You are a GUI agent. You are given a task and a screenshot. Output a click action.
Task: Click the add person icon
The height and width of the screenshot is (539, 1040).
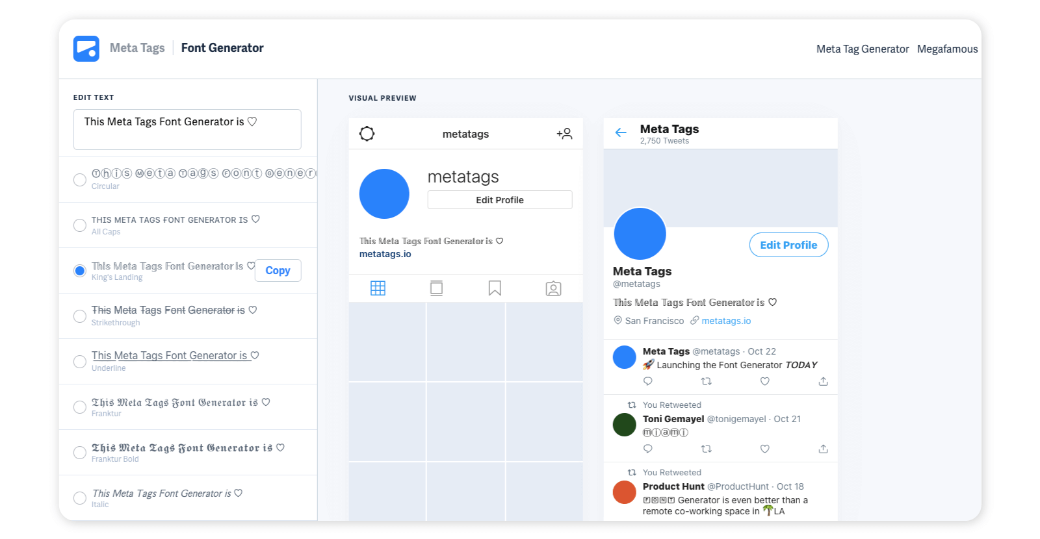click(x=564, y=134)
